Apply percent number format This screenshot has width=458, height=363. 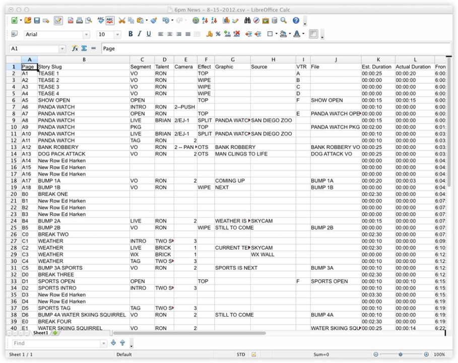click(218, 34)
